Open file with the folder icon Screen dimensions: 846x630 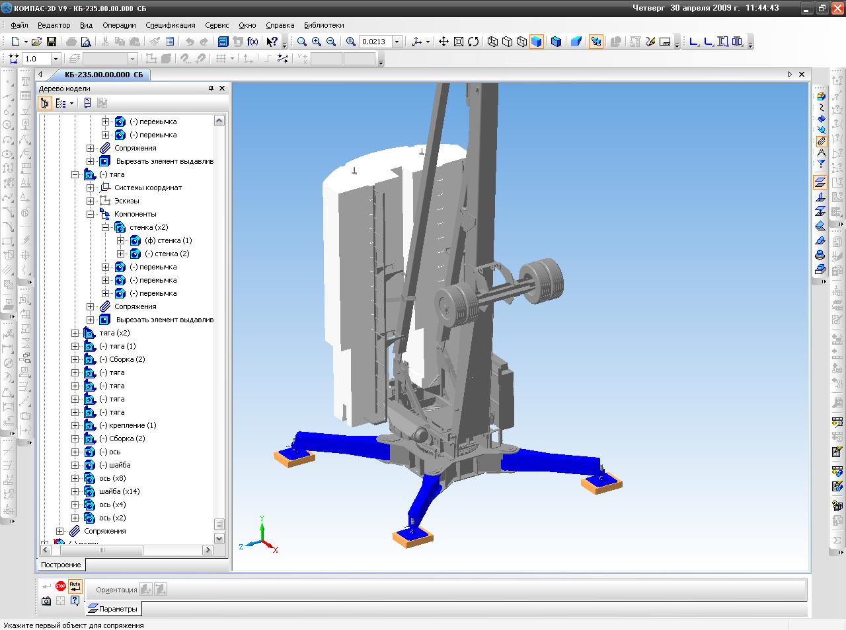(36, 42)
